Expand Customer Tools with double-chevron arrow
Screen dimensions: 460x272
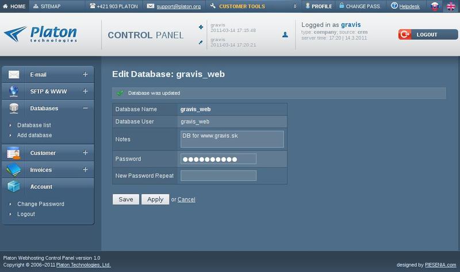point(295,6)
